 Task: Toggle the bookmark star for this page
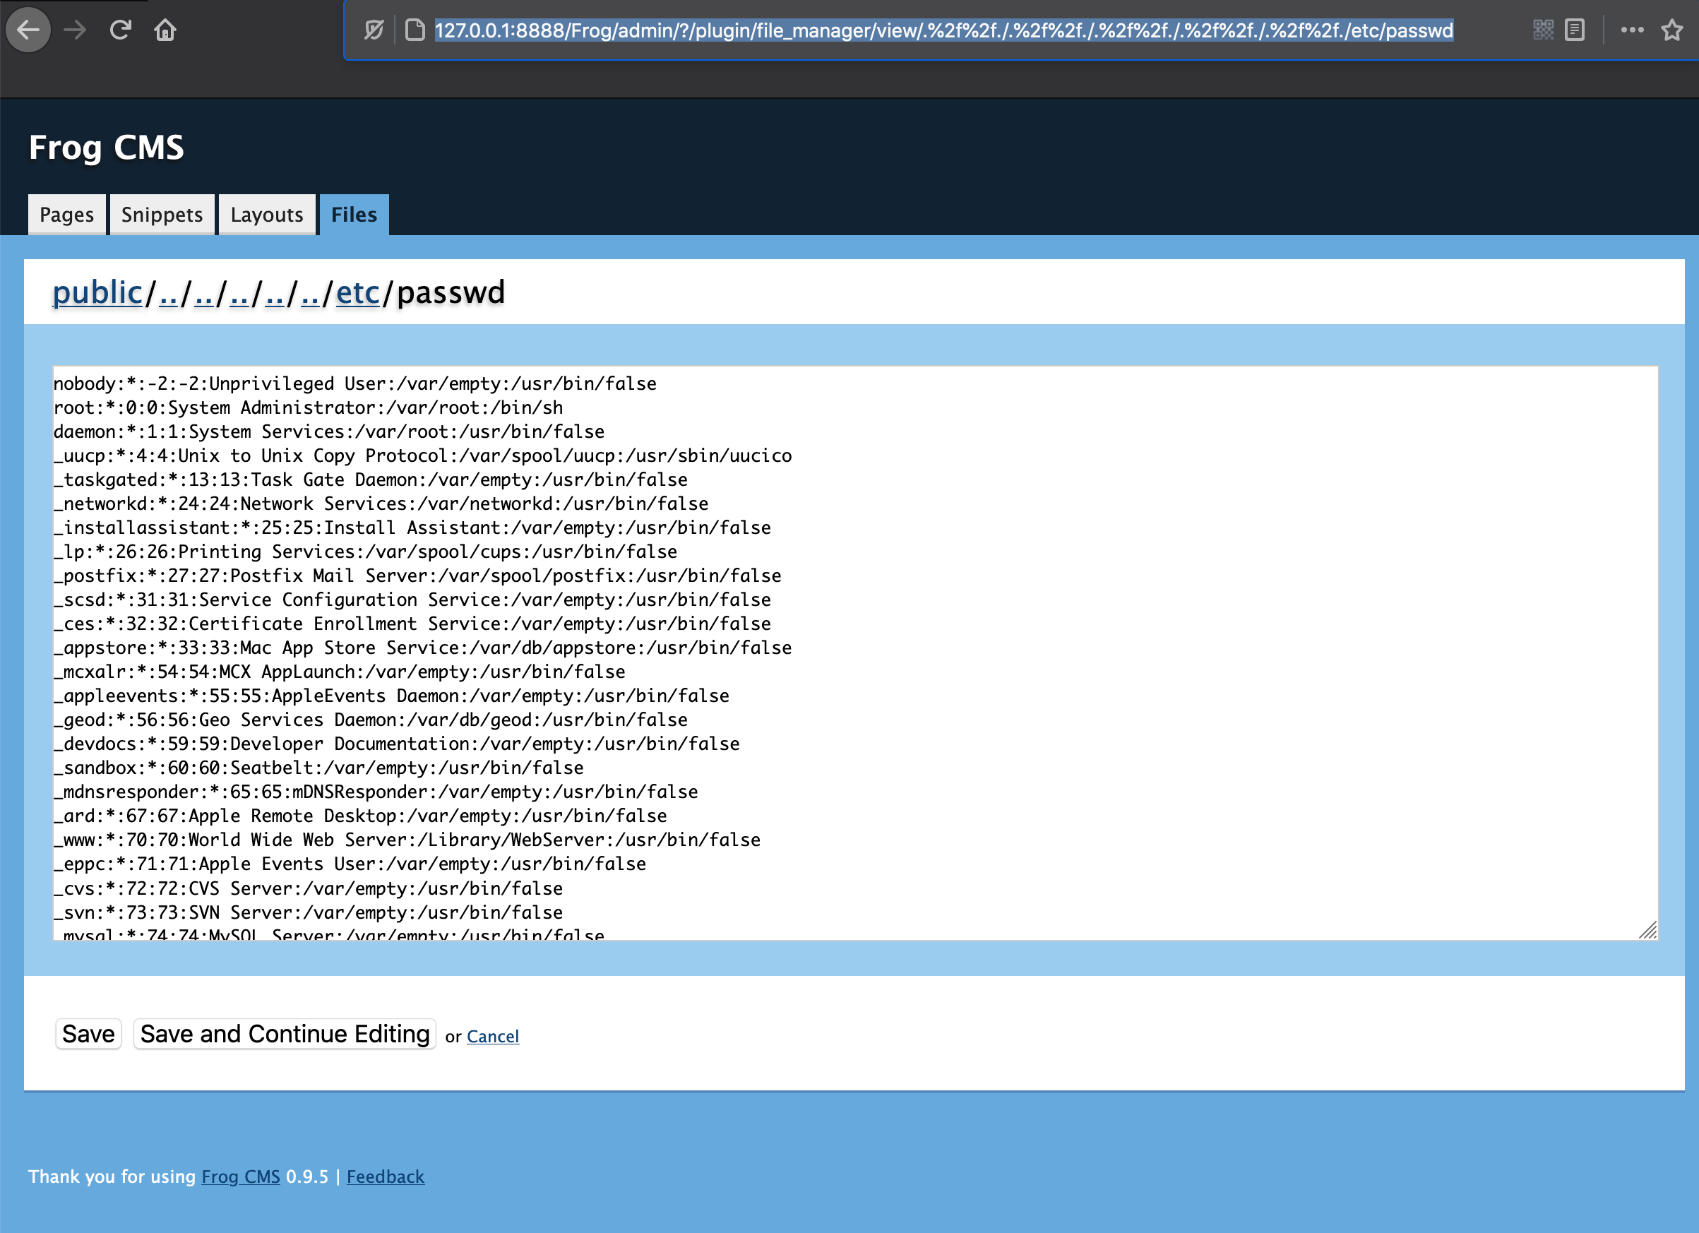click(1671, 30)
